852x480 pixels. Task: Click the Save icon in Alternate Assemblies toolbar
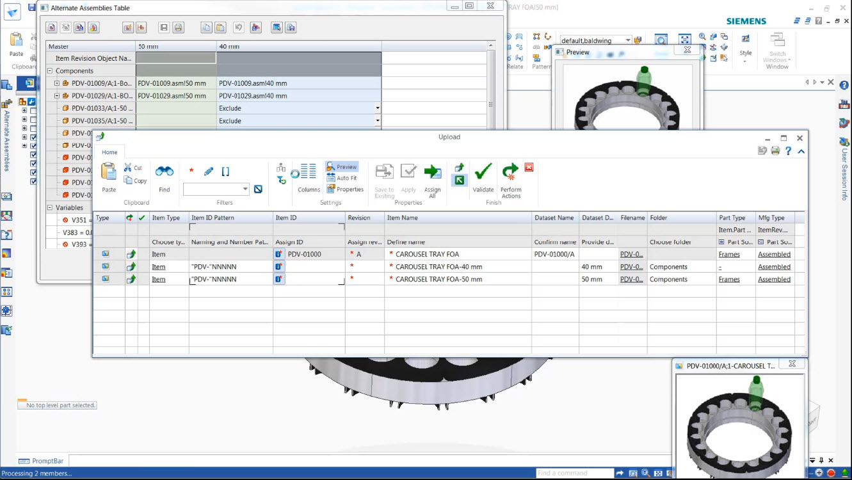(165, 27)
